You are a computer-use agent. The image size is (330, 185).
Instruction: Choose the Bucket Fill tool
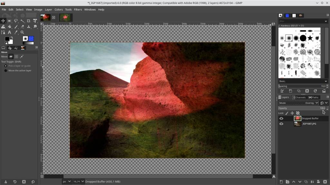coord(10,27)
